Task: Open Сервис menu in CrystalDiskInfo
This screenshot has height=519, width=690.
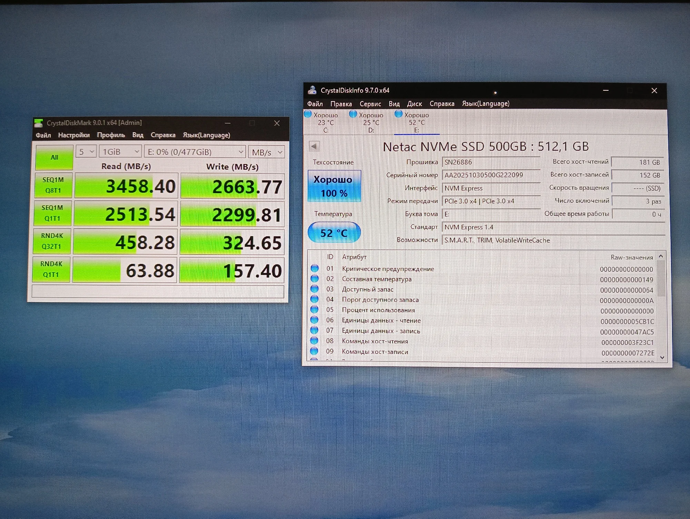Action: click(x=370, y=104)
